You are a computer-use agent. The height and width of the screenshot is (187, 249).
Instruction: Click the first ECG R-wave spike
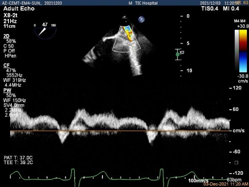tap(73, 173)
